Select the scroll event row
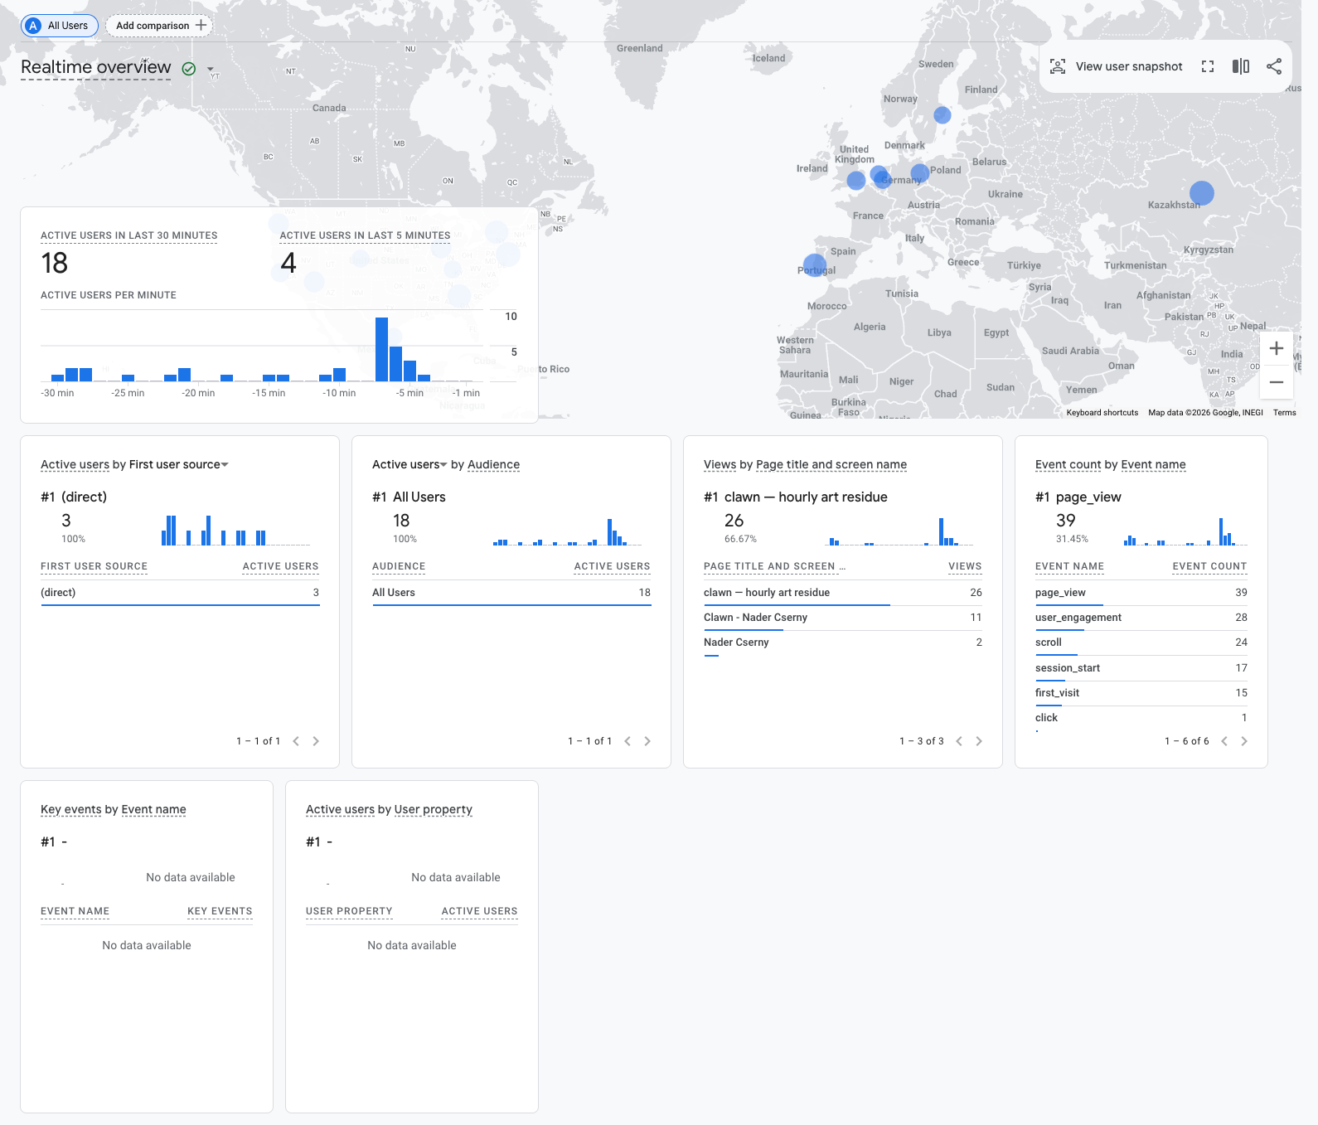The height and width of the screenshot is (1125, 1318). [x=1141, y=643]
